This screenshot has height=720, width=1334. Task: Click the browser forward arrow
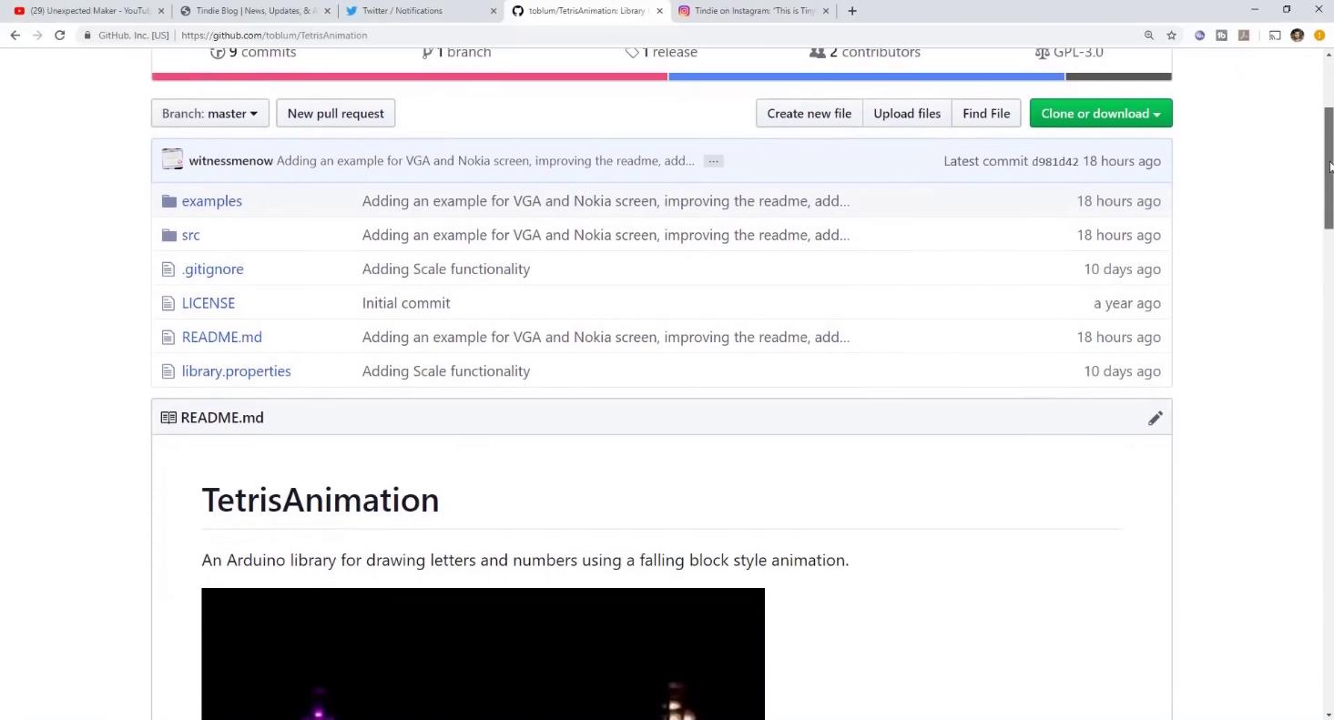(37, 35)
